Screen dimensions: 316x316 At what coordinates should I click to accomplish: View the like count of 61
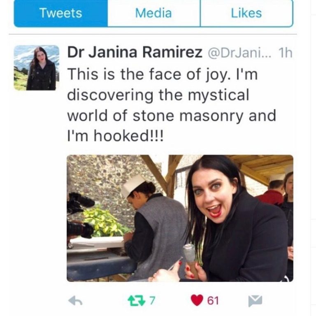213,300
